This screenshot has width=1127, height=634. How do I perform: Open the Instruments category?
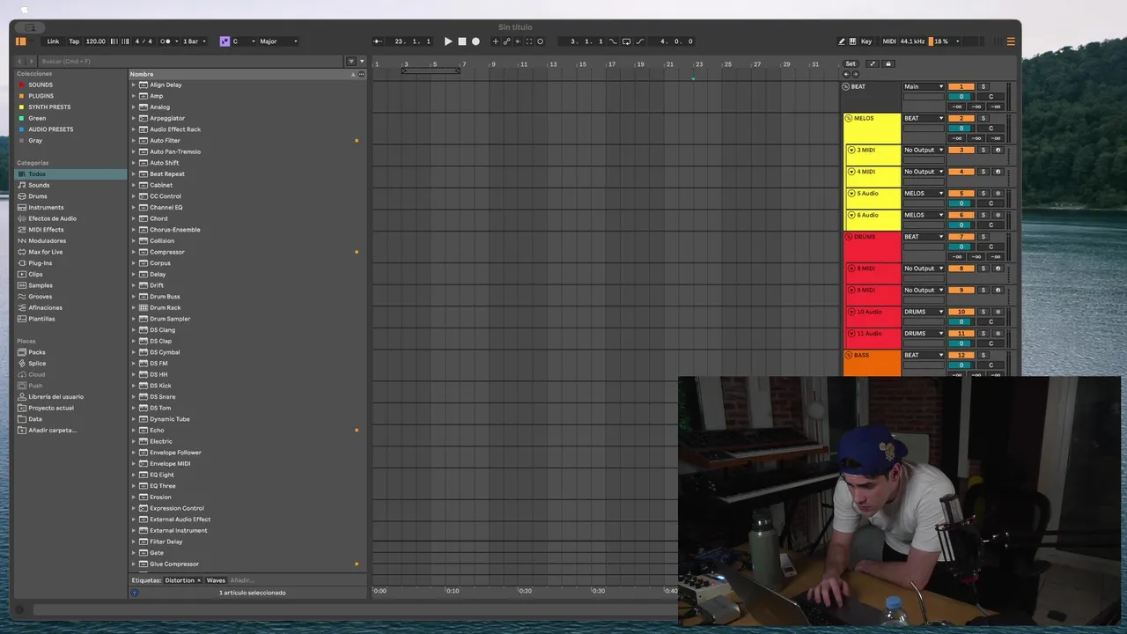[x=46, y=208]
